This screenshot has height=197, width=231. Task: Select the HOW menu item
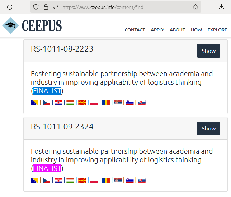(x=196, y=30)
